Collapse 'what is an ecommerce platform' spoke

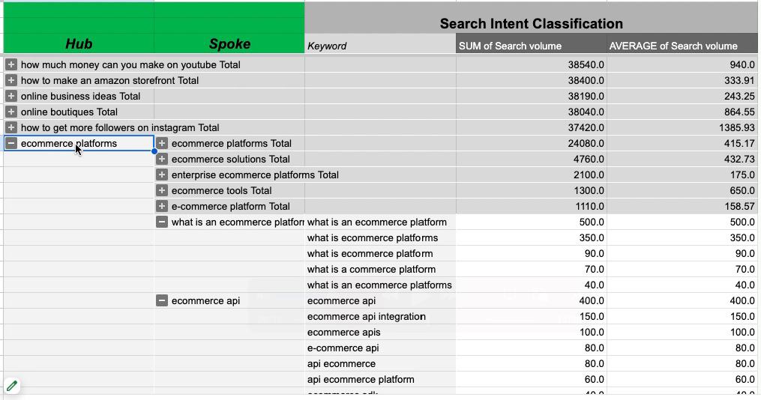click(162, 222)
